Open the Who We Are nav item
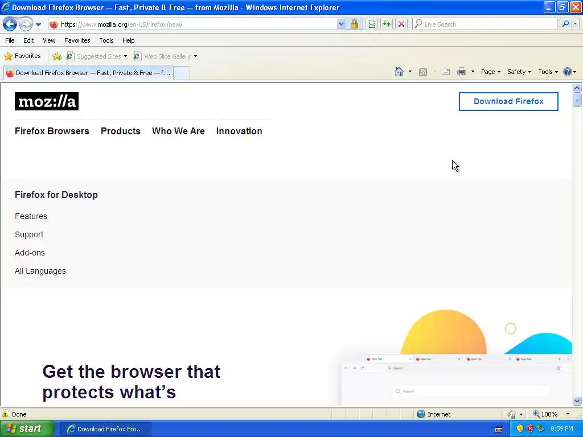This screenshot has width=583, height=437. 178,131
